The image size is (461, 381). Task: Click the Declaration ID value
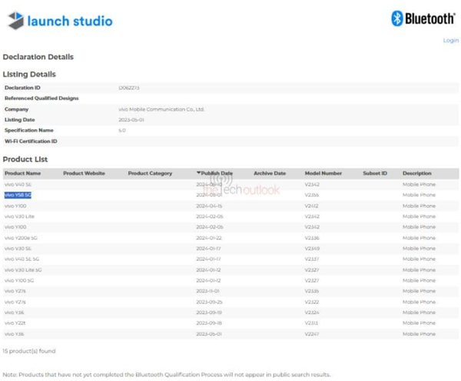click(129, 88)
